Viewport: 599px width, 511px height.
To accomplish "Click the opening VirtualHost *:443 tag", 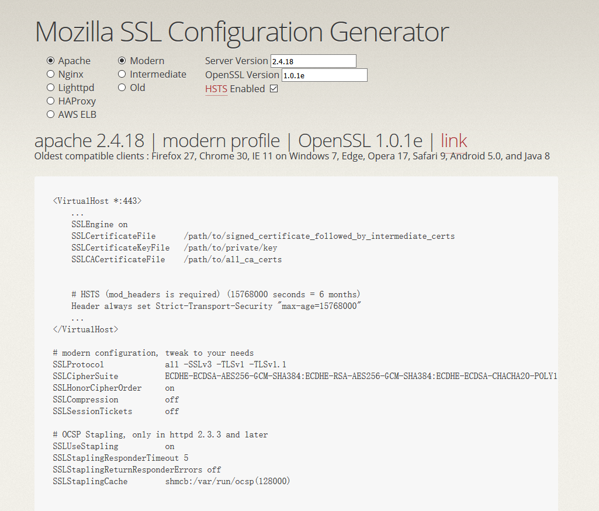I will click(97, 201).
